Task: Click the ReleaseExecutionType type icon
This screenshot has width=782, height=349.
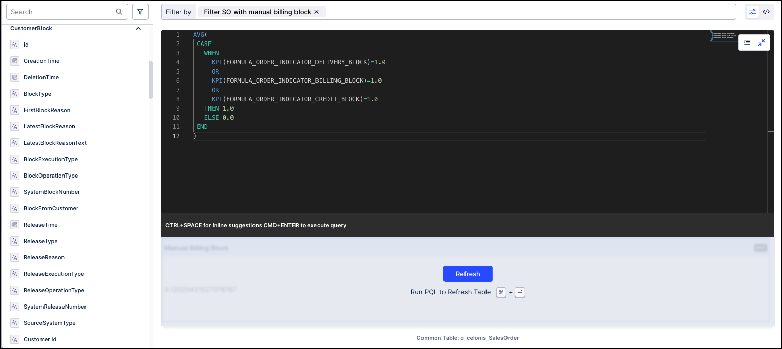Action: tap(14, 274)
